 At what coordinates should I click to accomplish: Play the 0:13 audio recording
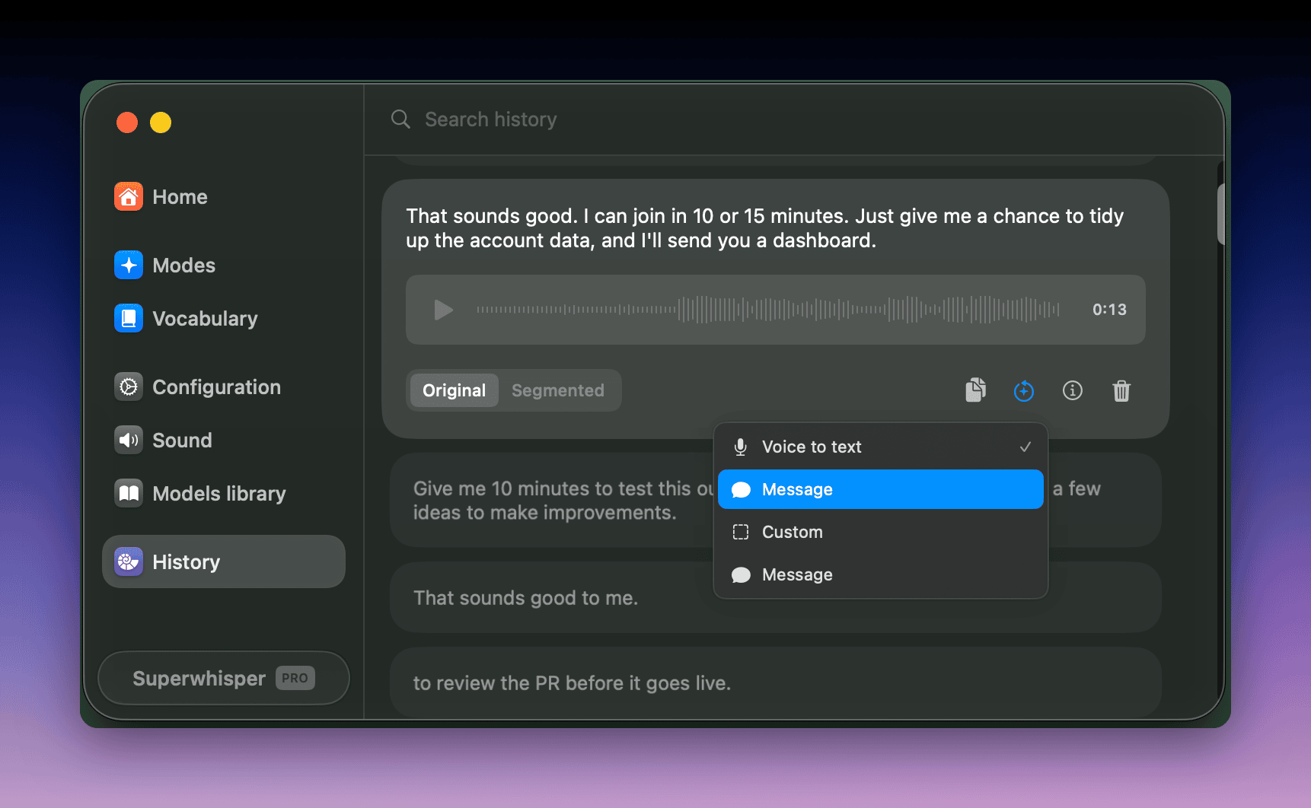coord(443,310)
